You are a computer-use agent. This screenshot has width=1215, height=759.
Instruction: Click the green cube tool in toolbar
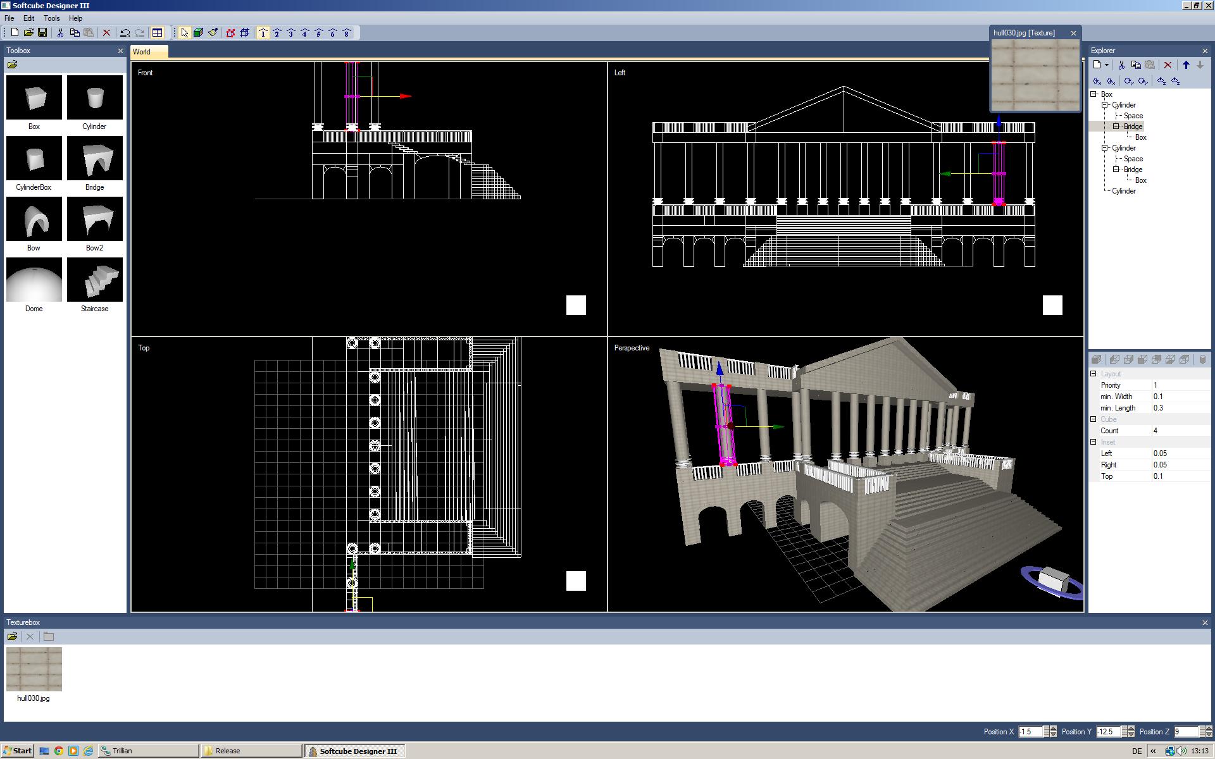(x=198, y=33)
